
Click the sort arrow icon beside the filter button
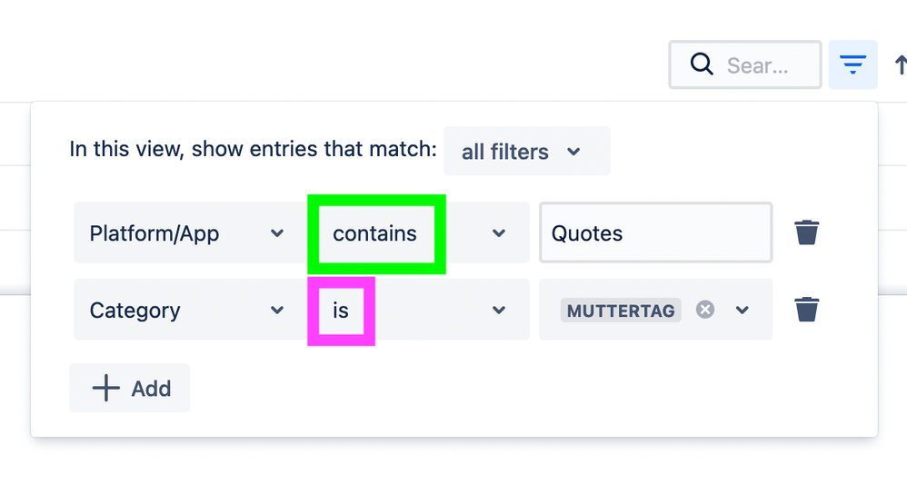coord(901,64)
